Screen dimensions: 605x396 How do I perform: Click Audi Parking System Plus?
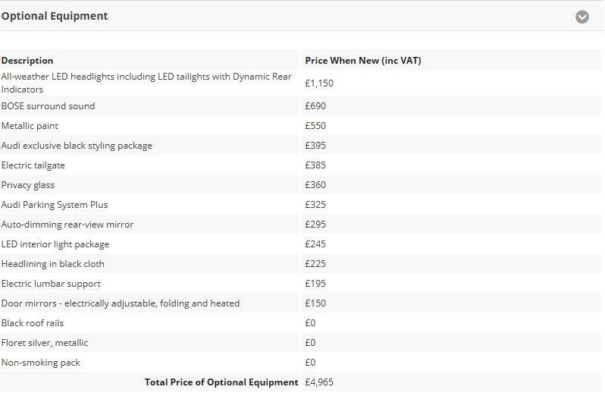point(55,205)
